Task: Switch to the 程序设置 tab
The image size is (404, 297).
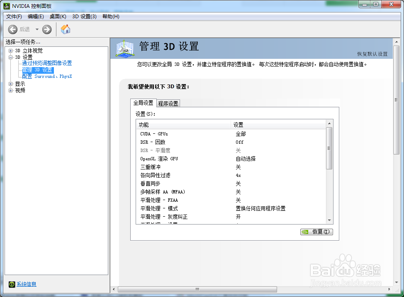Action: [168, 104]
